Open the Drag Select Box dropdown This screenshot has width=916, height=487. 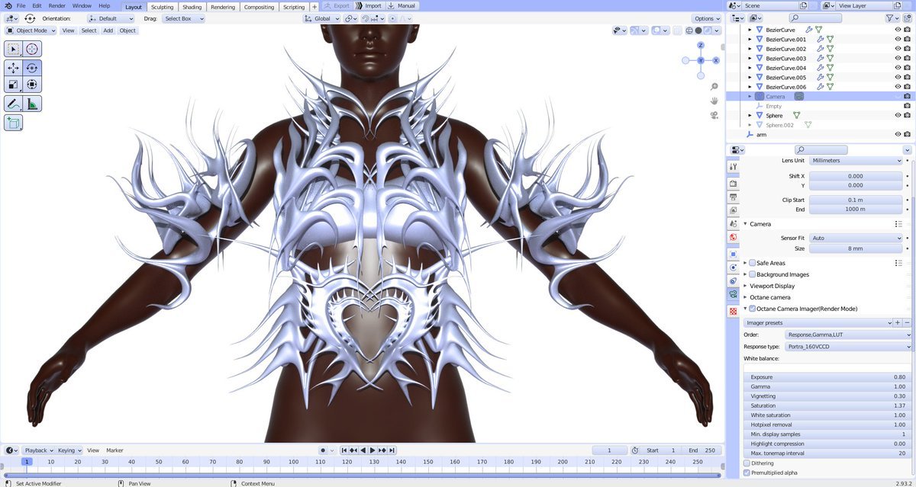tap(183, 18)
